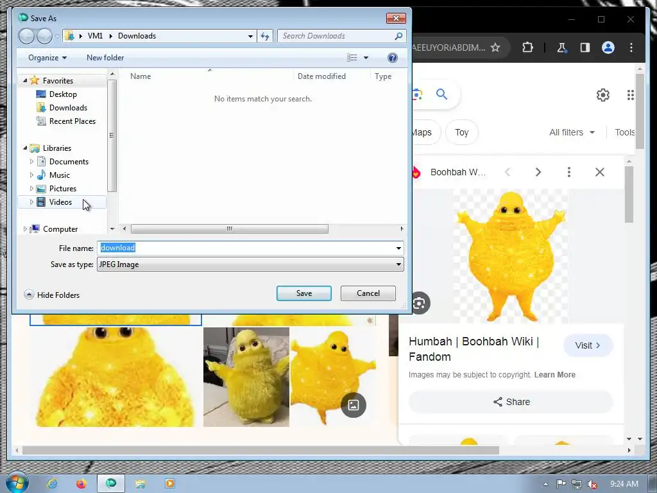This screenshot has width=657, height=493.
Task: Bookmark the page with the star icon
Action: pyautogui.click(x=495, y=48)
